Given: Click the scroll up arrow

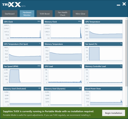Looking at the screenshot, I should [x=126, y=19].
